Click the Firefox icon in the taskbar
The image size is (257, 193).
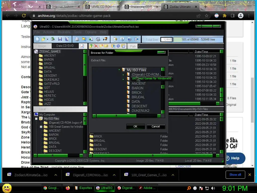click(68, 188)
